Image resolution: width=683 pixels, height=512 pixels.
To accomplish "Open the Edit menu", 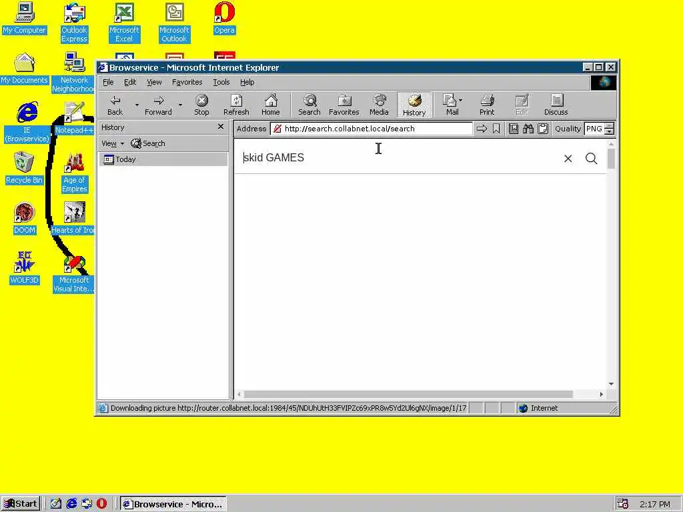I will (130, 82).
